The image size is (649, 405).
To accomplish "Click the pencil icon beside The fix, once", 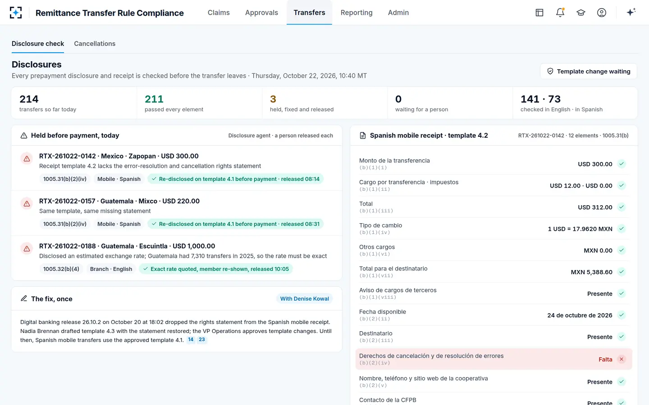I will coord(24,298).
